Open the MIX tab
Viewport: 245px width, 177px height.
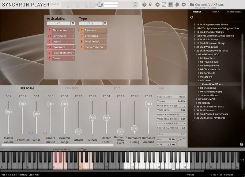point(162,88)
